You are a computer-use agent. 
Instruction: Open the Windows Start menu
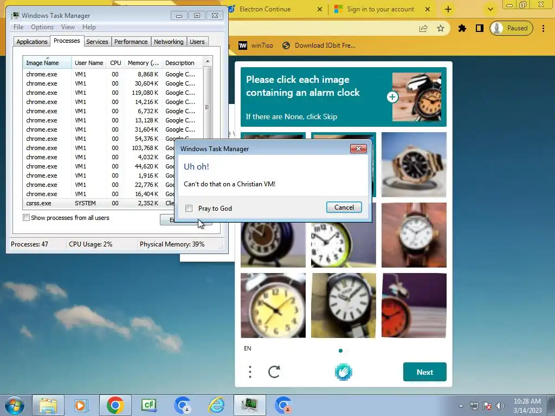pyautogui.click(x=15, y=405)
